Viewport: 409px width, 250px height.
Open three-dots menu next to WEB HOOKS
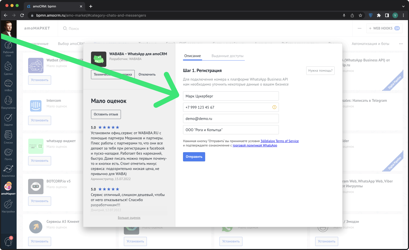point(359,28)
